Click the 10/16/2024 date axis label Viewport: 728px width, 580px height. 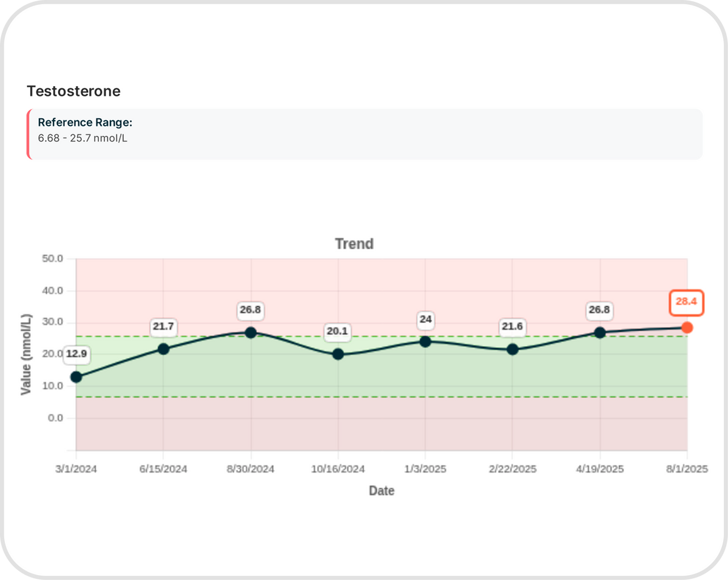click(338, 469)
